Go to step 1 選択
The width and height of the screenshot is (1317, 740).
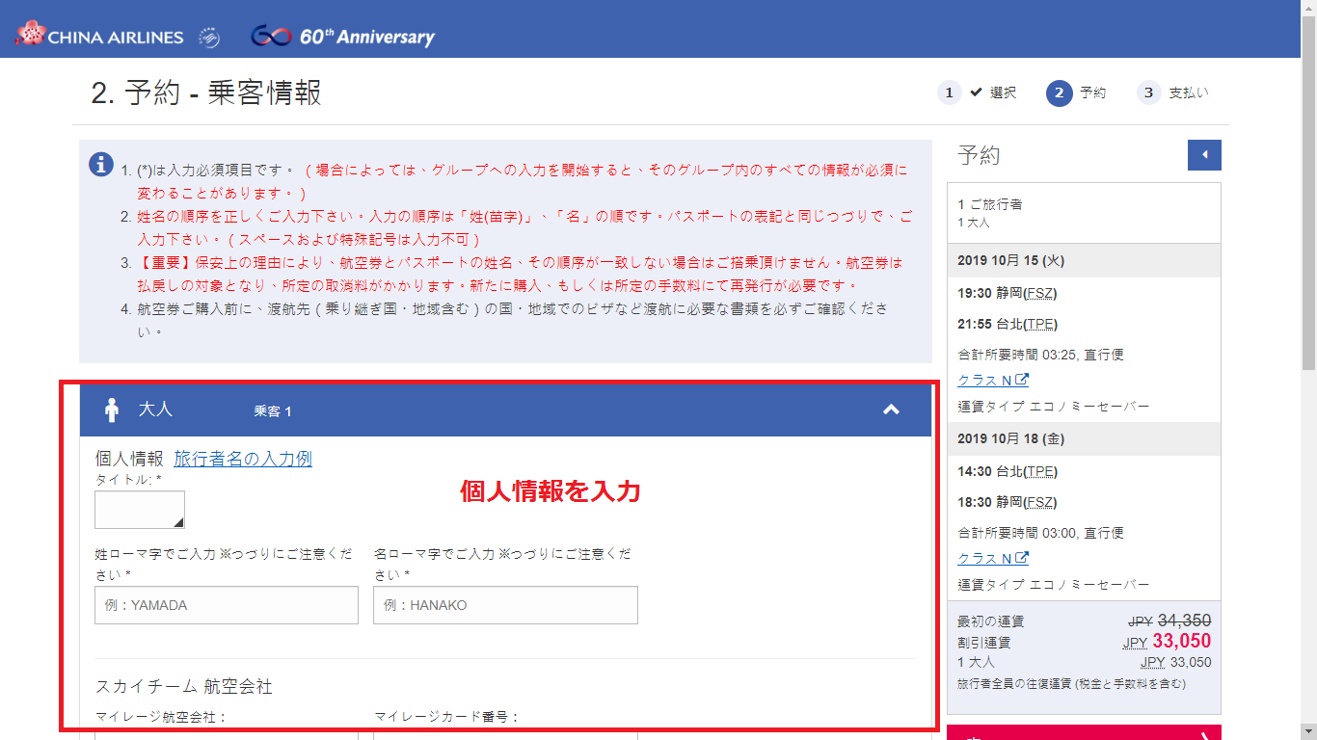click(x=978, y=92)
